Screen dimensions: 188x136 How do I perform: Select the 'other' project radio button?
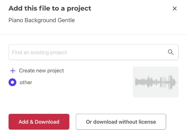tap(13, 82)
